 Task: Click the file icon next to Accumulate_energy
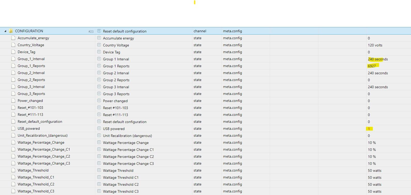click(x=13, y=38)
